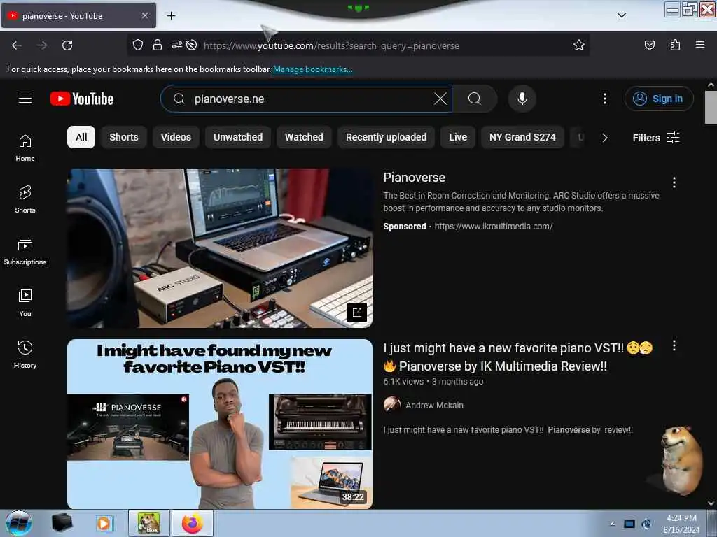This screenshot has height=537, width=717.
Task: Open the Pocket save icon
Action: click(649, 45)
